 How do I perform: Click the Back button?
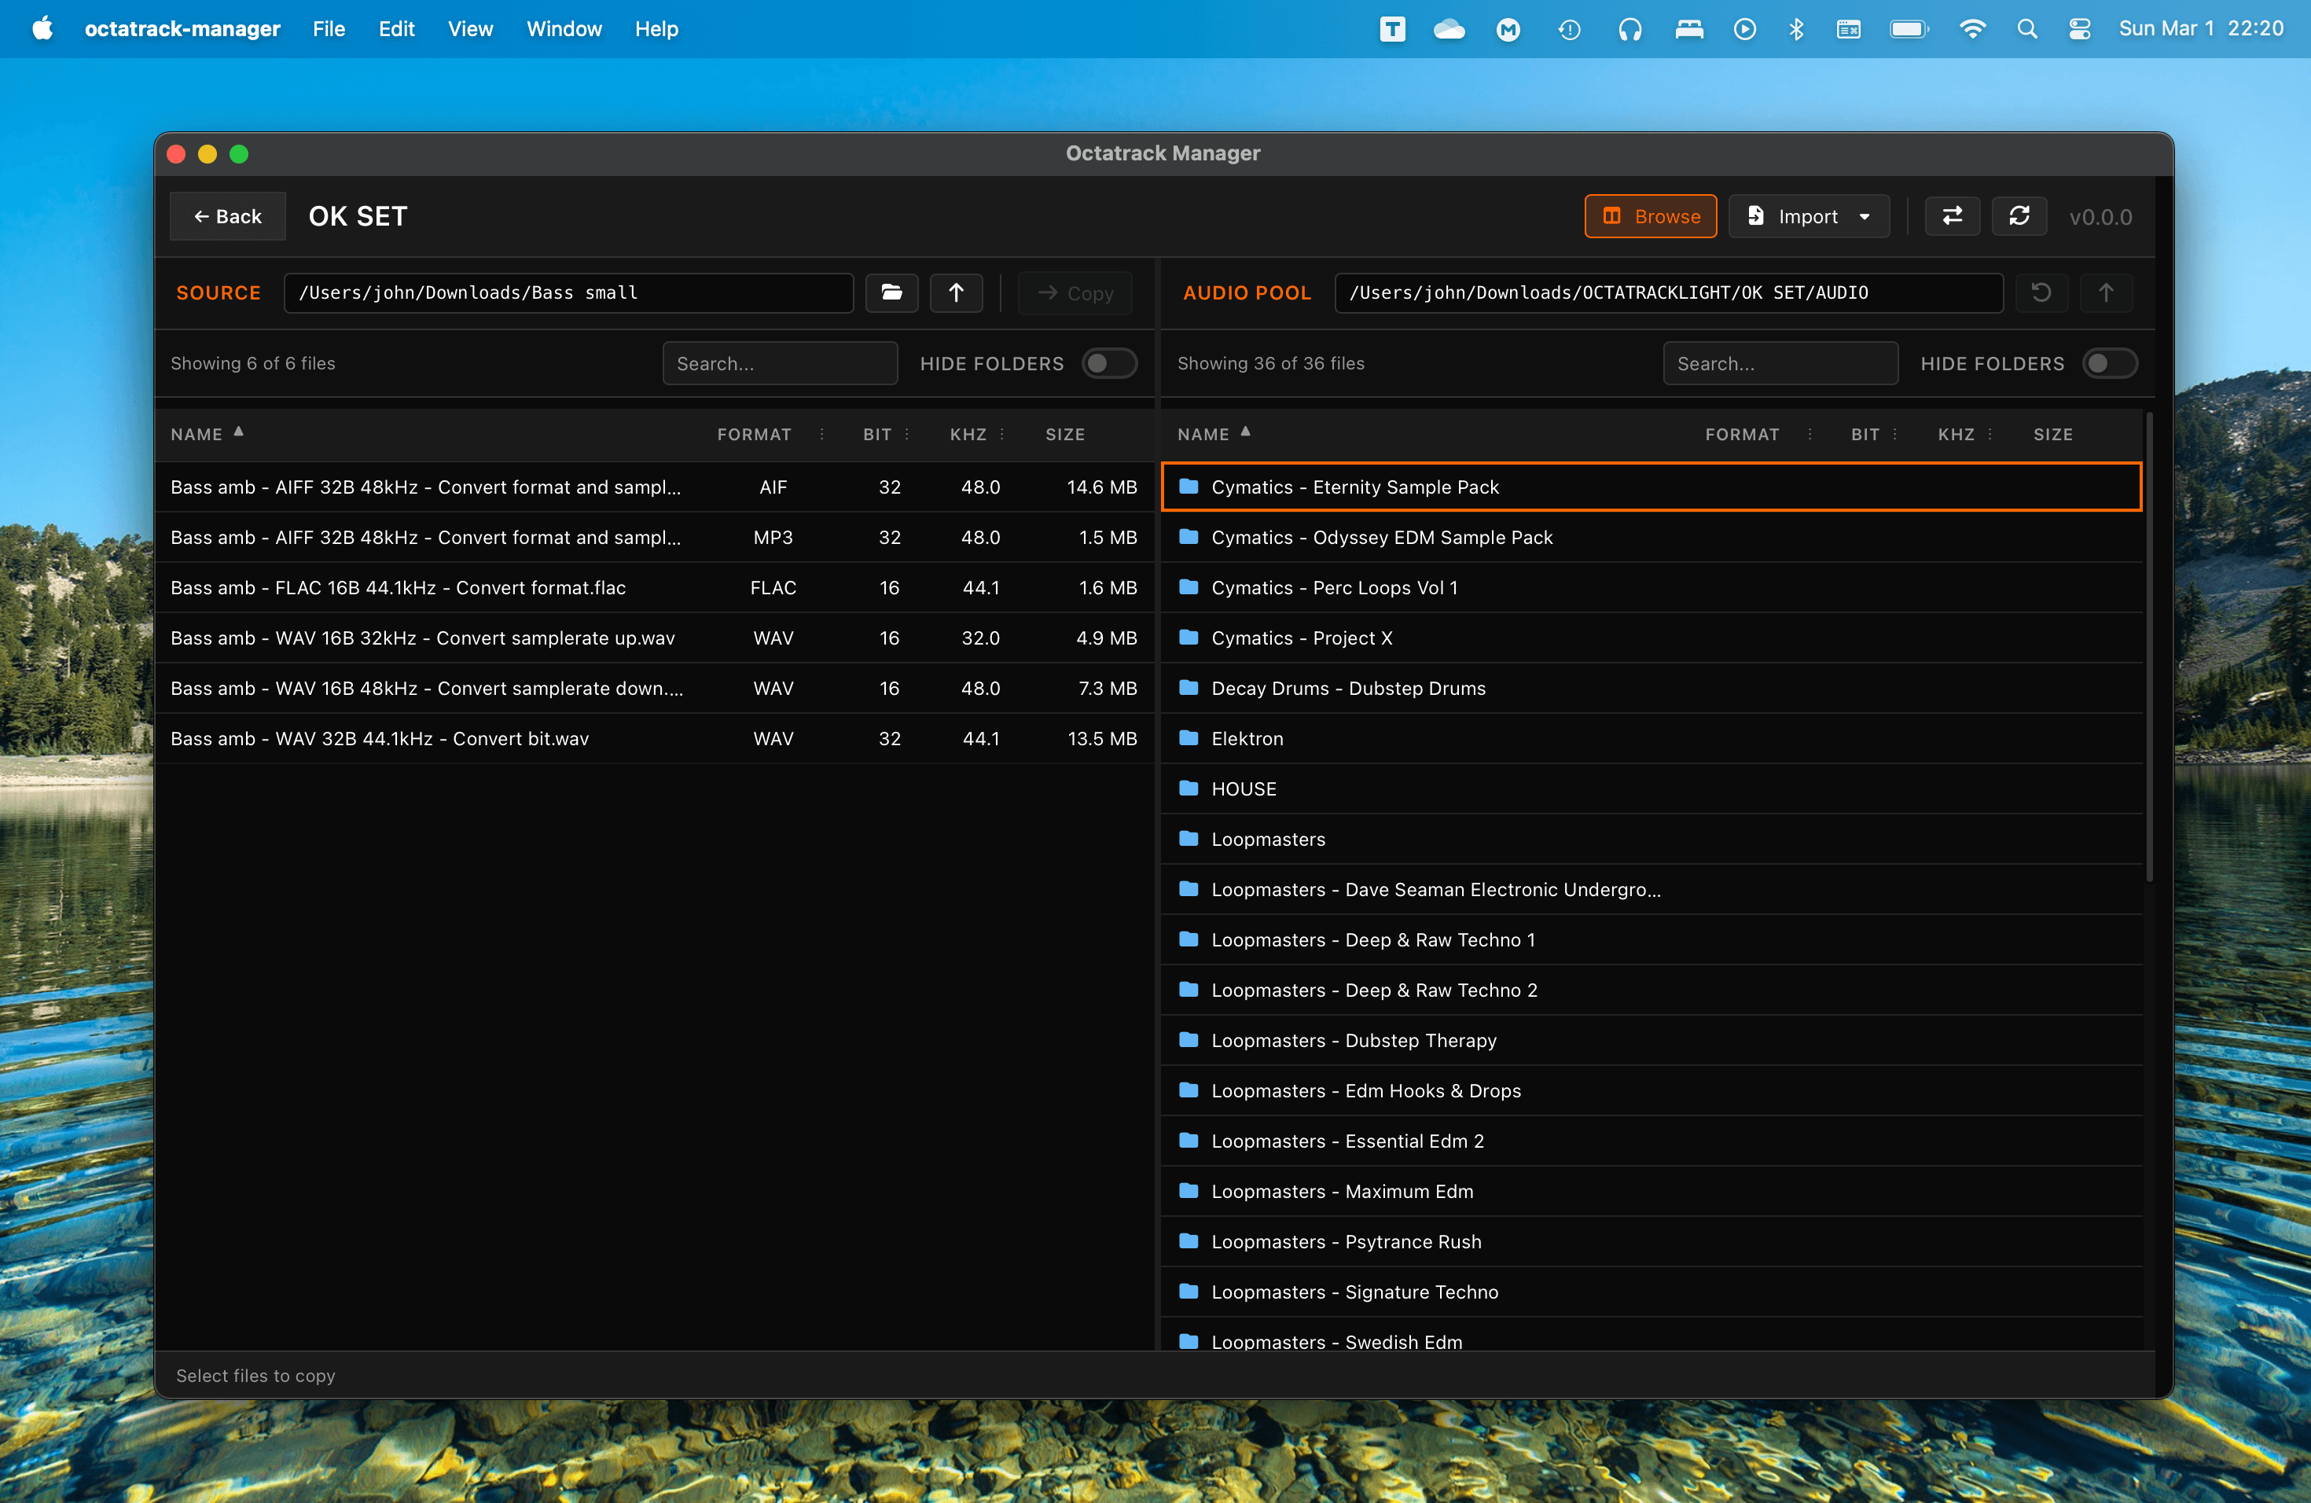(x=227, y=215)
